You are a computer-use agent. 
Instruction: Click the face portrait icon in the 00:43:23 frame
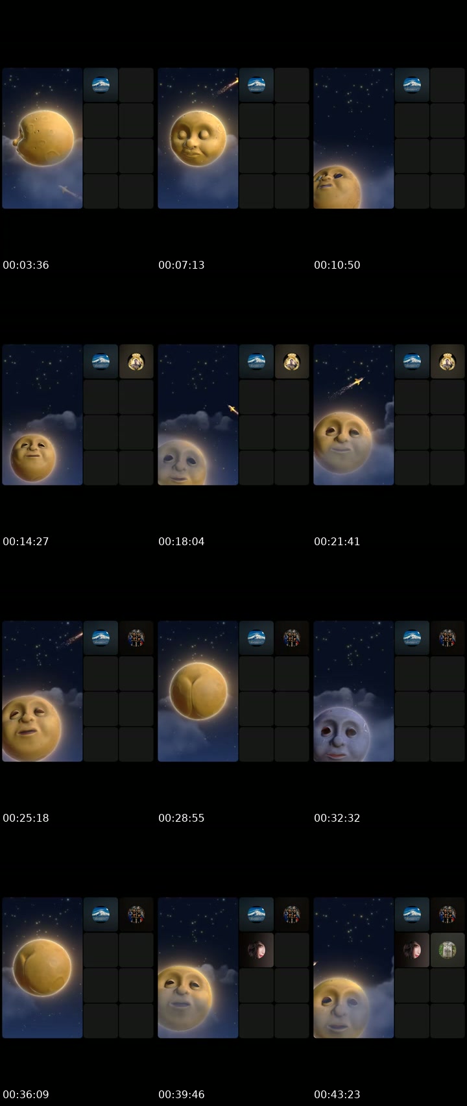412,950
